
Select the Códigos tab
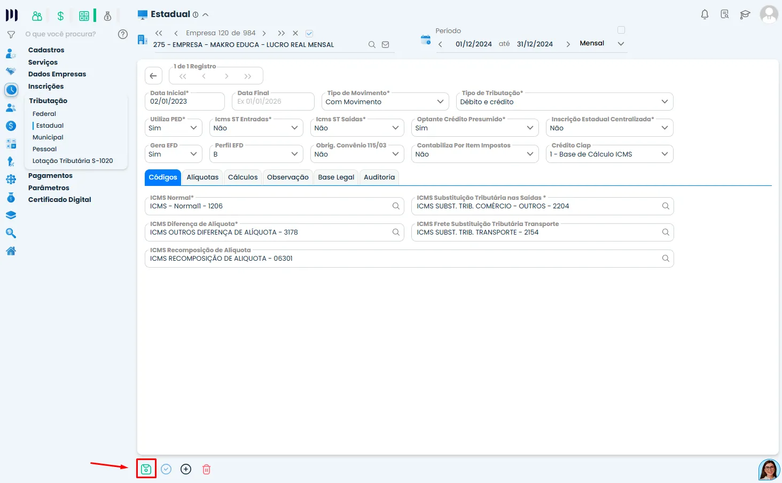tap(163, 177)
